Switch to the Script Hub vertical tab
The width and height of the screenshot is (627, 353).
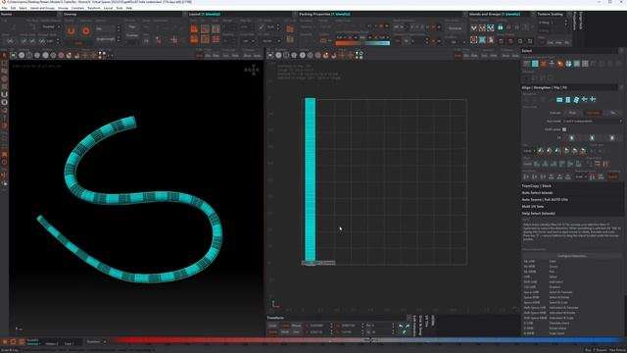581,21
